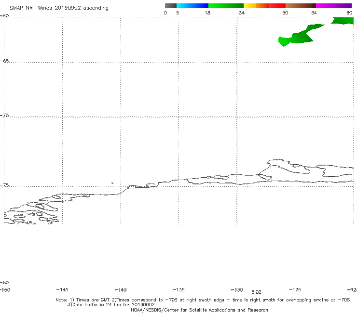Image resolution: width=357 pixels, height=313 pixels.
Task: Click the color bar label '64'
Action: click(x=314, y=13)
